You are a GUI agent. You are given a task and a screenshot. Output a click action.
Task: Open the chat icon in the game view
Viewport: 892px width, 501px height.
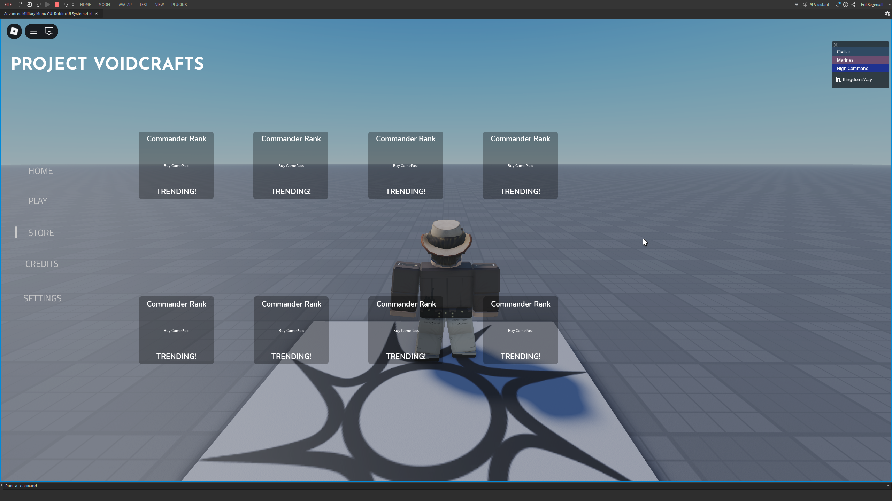coord(49,31)
